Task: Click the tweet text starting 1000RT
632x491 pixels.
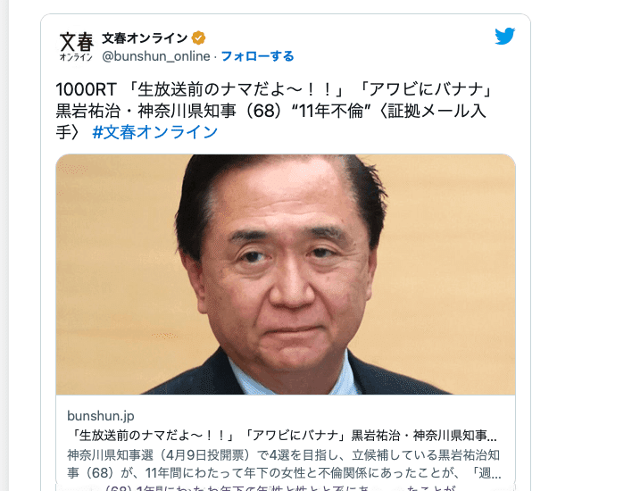Action: point(274,111)
